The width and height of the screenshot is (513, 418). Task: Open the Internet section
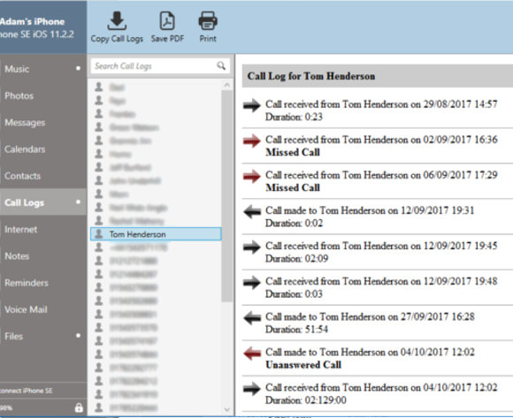[x=43, y=230]
